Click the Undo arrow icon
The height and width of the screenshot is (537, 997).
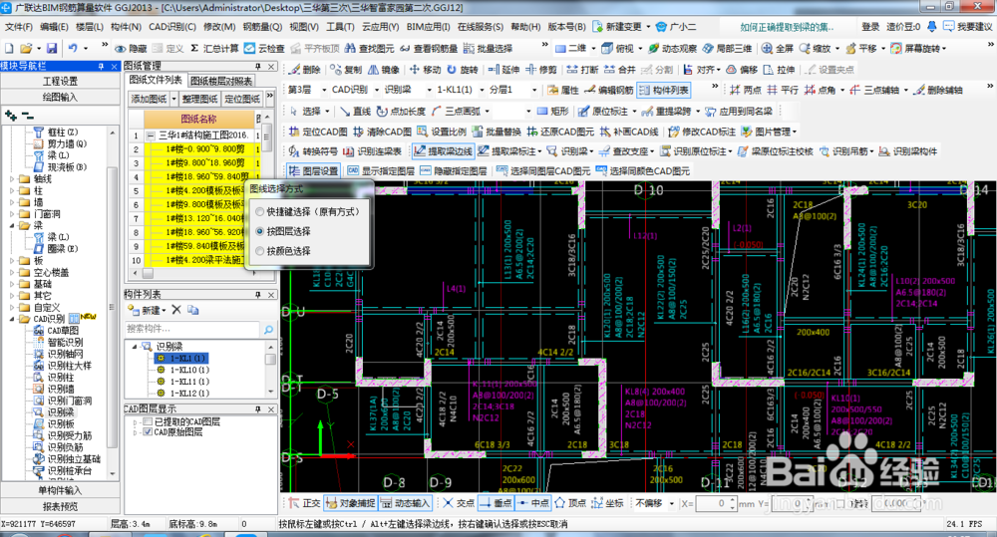73,48
